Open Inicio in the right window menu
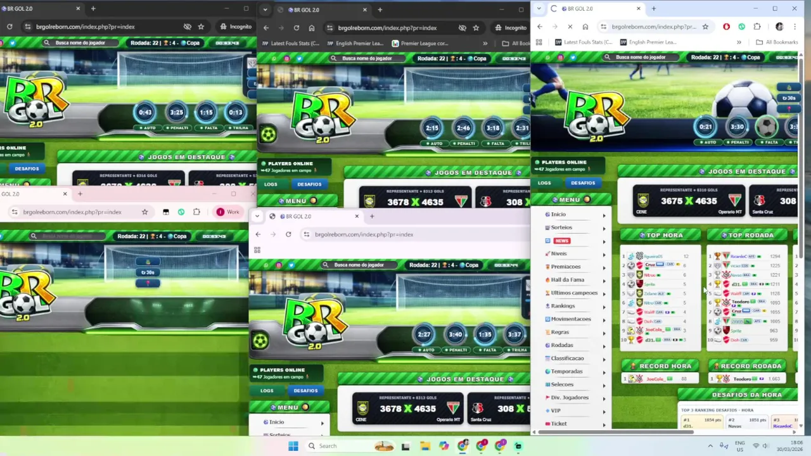This screenshot has height=456, width=811. click(x=558, y=214)
